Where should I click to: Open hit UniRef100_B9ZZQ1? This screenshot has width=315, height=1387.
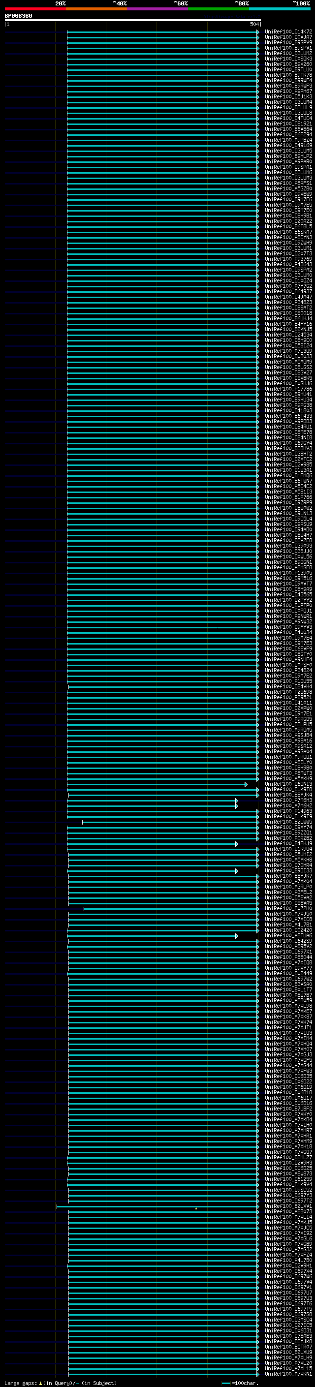point(288,832)
